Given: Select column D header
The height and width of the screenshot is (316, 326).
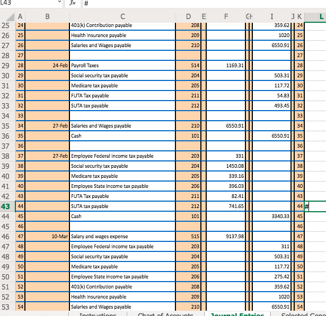Looking at the screenshot, I should coord(188,16).
